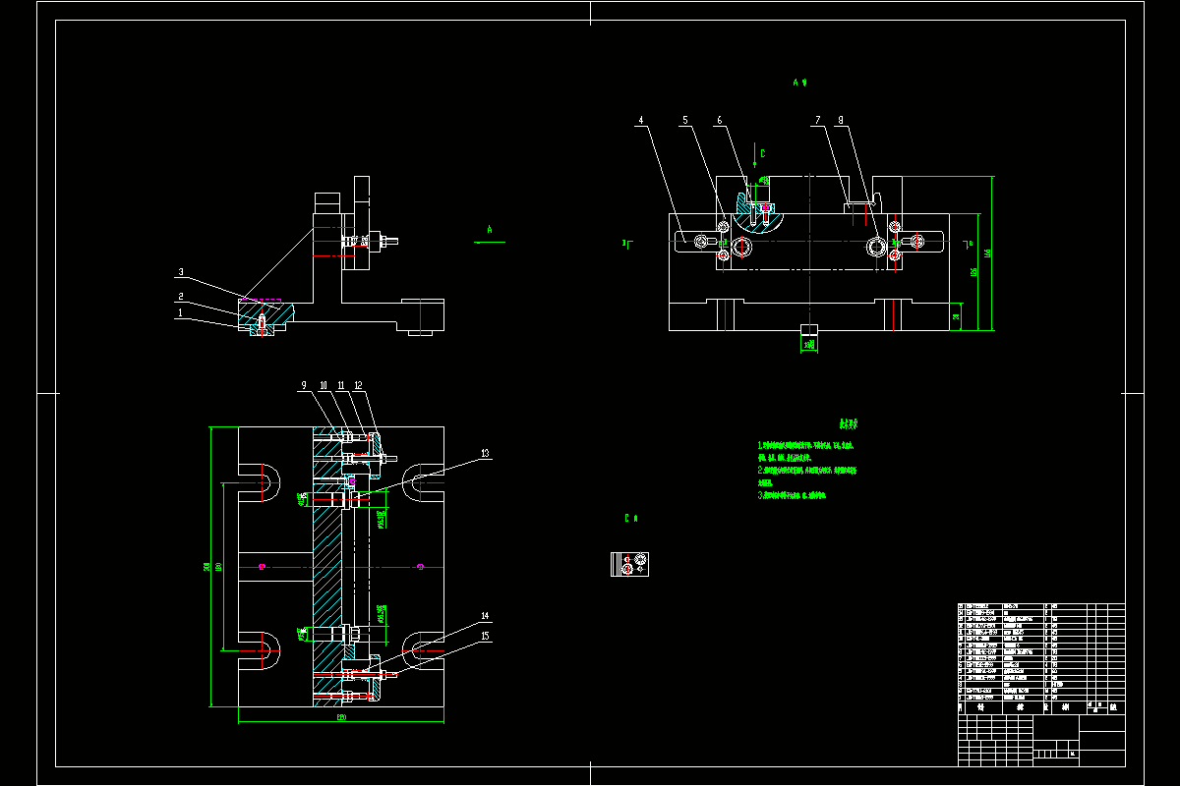
Task: Click the 230 width dimension text
Action: click(341, 718)
